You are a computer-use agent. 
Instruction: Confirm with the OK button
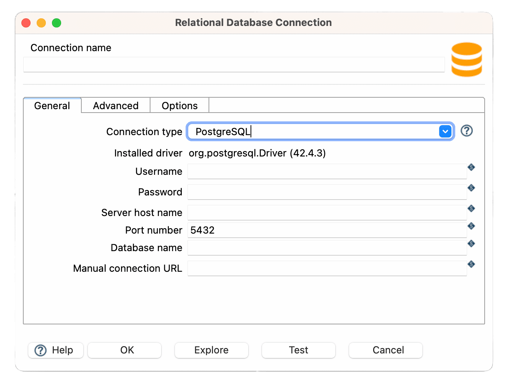125,350
